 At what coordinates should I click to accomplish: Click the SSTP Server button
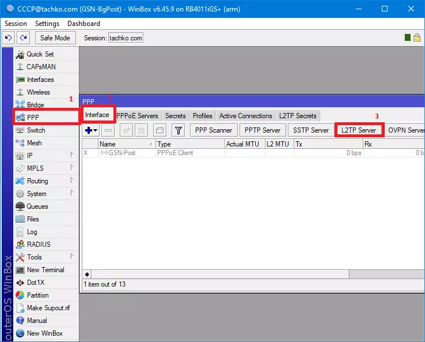(x=311, y=130)
